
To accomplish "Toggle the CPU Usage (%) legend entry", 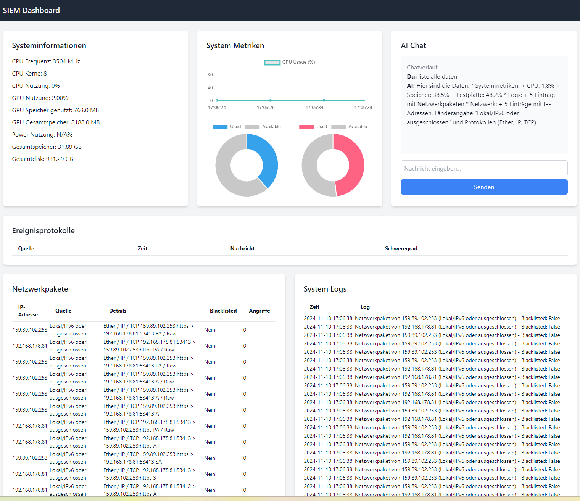I will point(290,62).
